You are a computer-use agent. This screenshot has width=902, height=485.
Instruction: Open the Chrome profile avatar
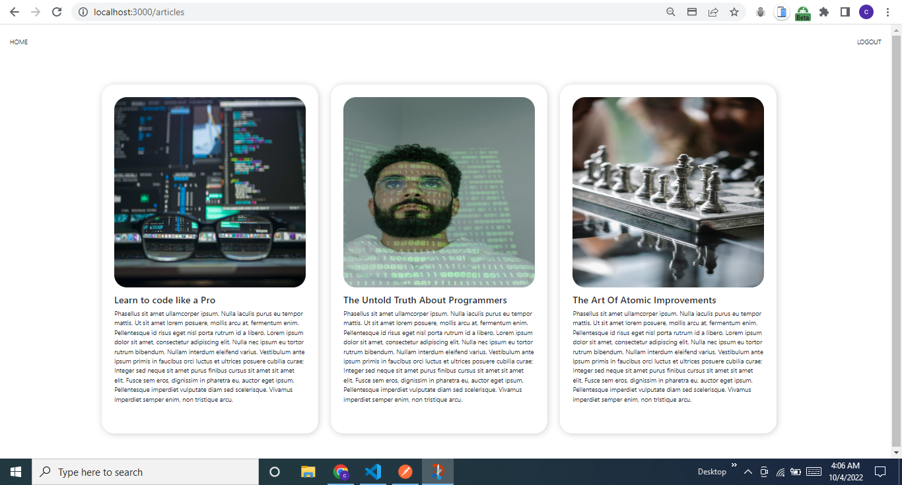click(866, 12)
